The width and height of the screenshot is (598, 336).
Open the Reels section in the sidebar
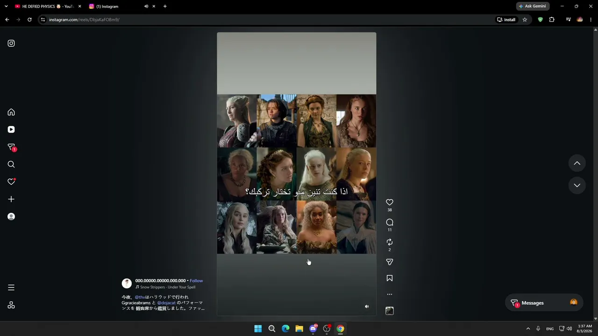click(11, 130)
